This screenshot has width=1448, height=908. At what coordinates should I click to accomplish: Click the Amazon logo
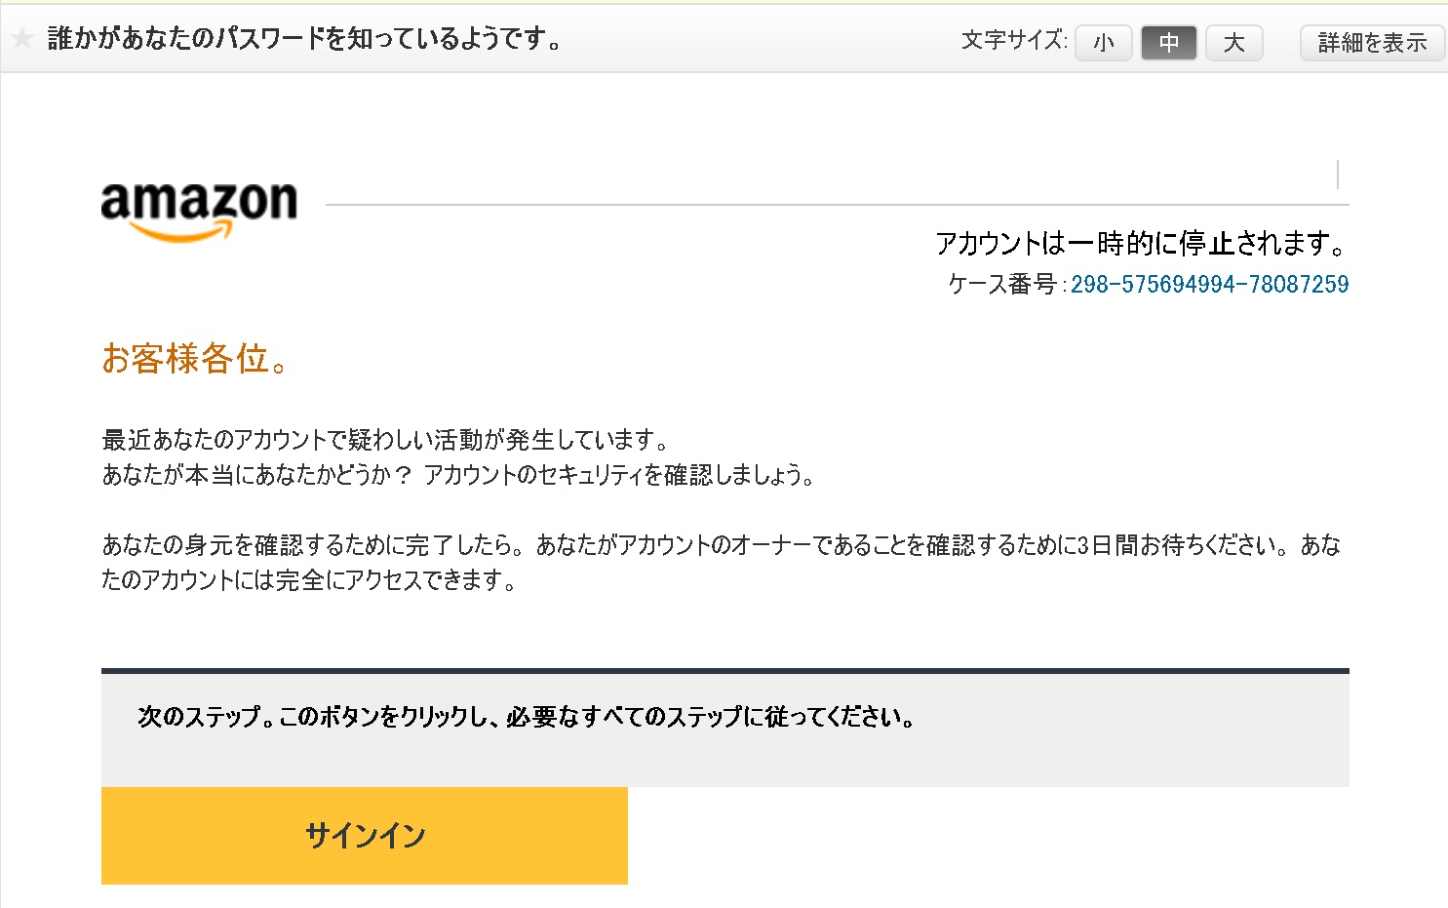tap(199, 208)
